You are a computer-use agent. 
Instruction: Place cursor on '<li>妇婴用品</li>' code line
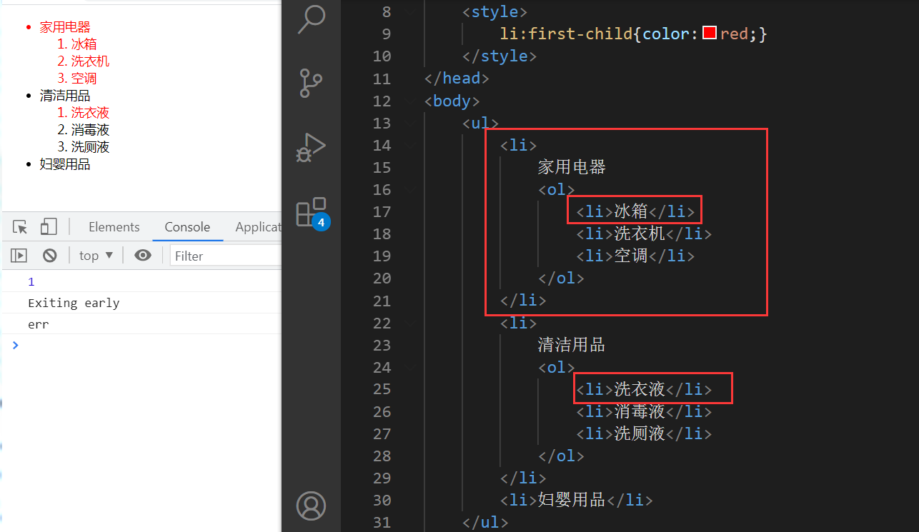click(x=576, y=500)
